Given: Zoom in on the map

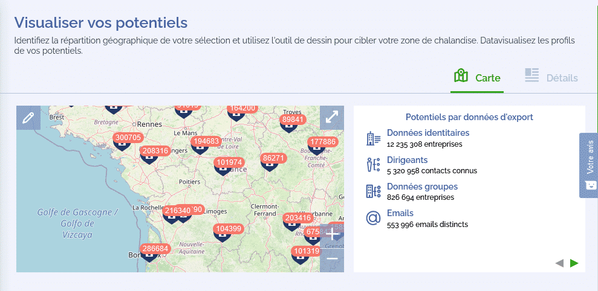Looking at the screenshot, I should tap(331, 235).
